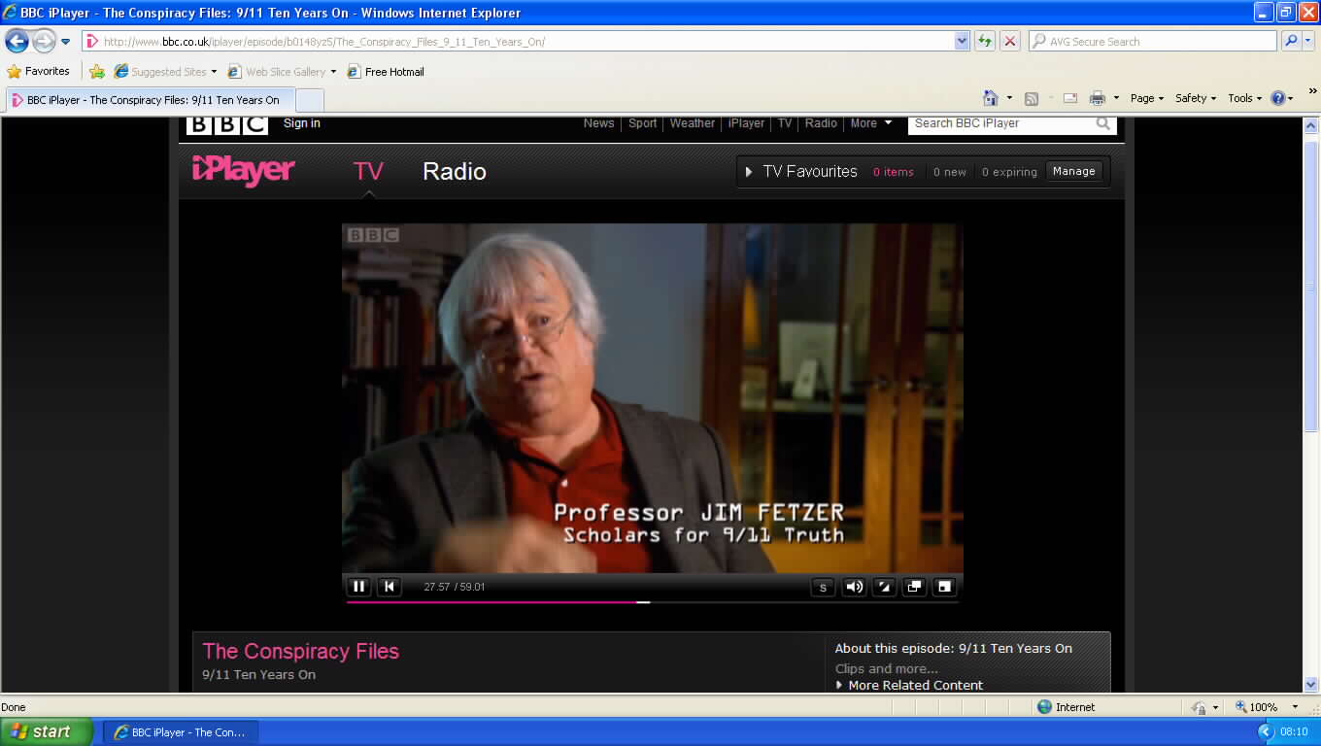Click the BBC logo
Screen dimensions: 1321x746
(x=226, y=123)
